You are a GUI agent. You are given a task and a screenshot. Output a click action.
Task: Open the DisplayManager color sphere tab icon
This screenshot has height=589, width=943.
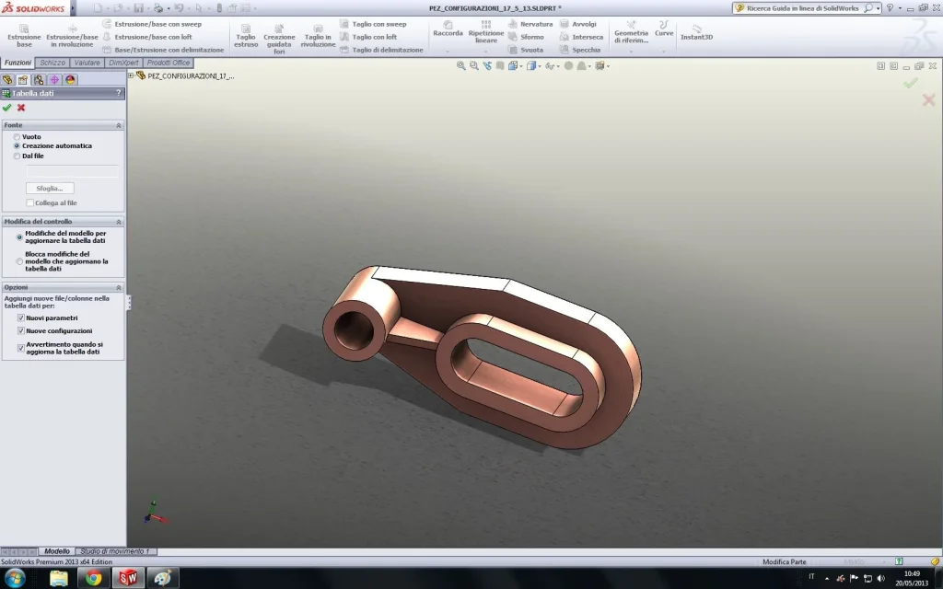point(71,80)
